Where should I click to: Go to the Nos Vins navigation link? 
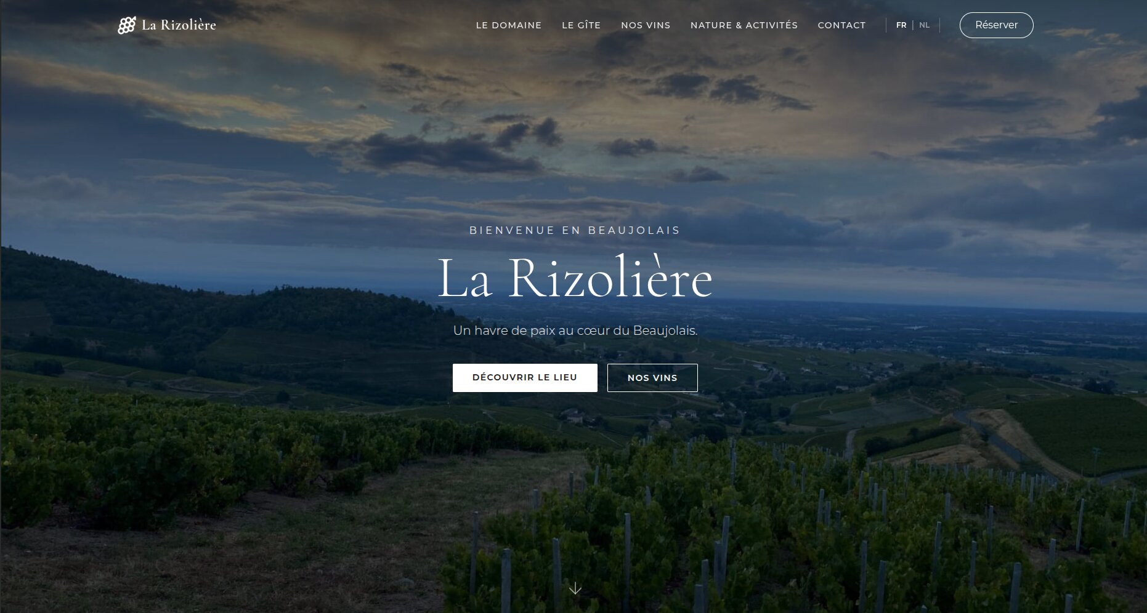point(646,25)
